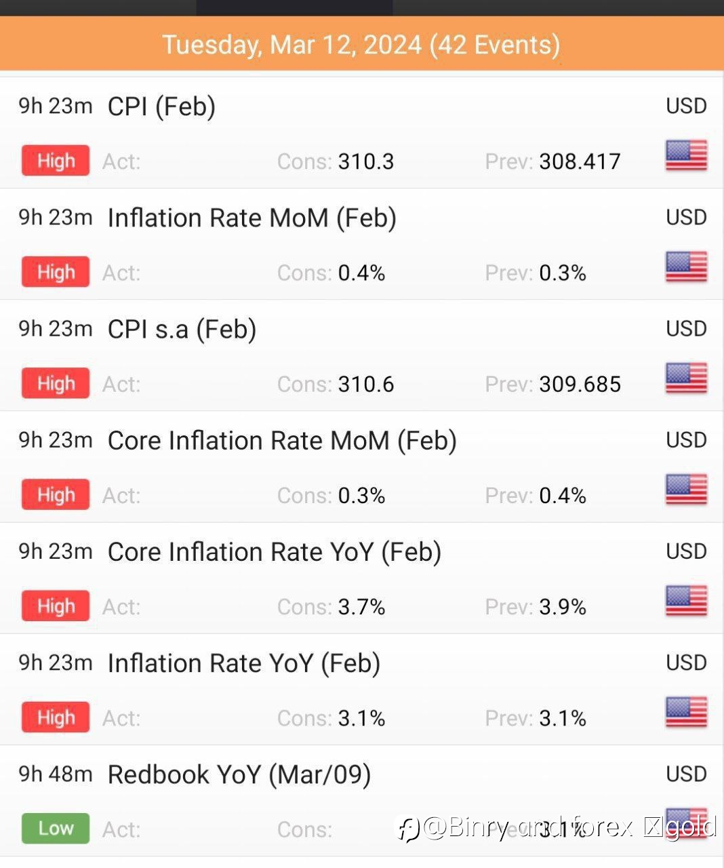Select the Redbook YoY (Mar/09) event
This screenshot has height=868, width=724.
pos(239,774)
